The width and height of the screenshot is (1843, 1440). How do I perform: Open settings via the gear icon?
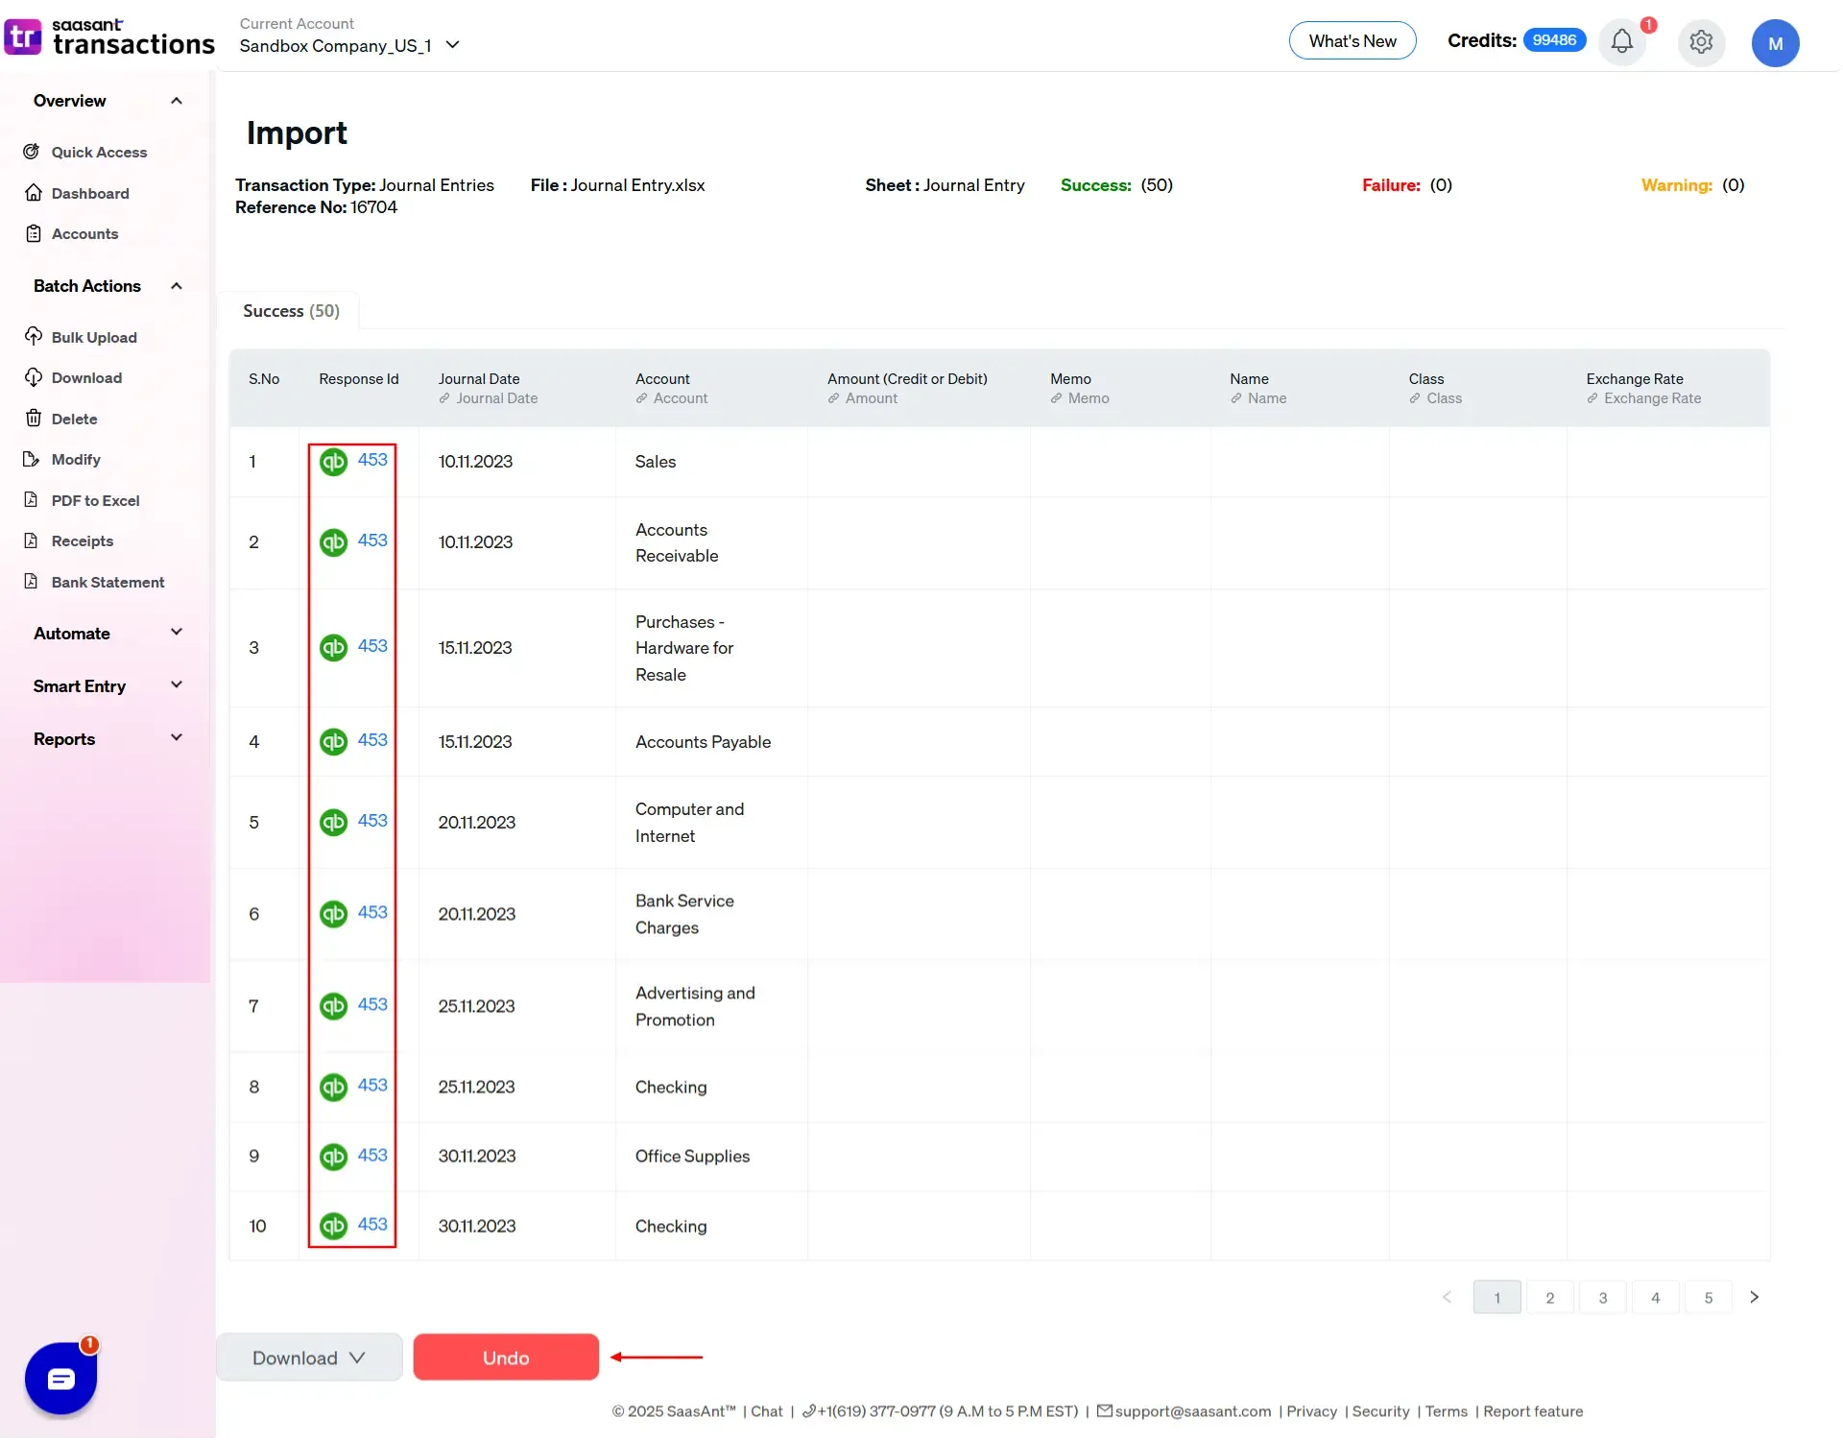coord(1701,42)
